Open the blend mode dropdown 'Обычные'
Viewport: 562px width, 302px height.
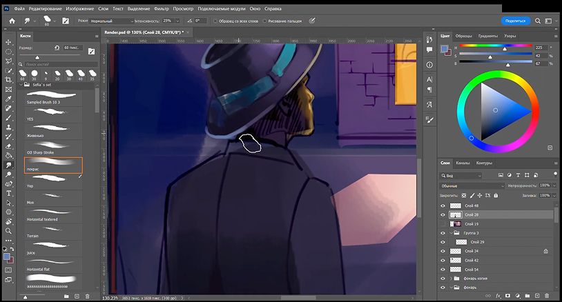[473, 186]
